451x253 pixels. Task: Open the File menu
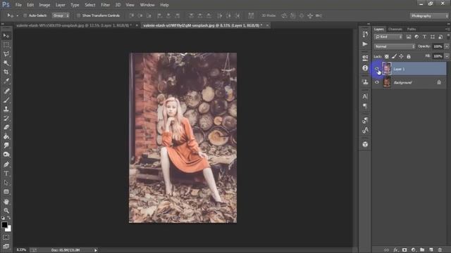18,5
